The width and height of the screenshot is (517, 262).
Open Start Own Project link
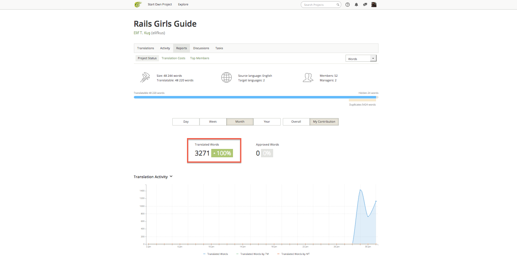click(x=160, y=5)
